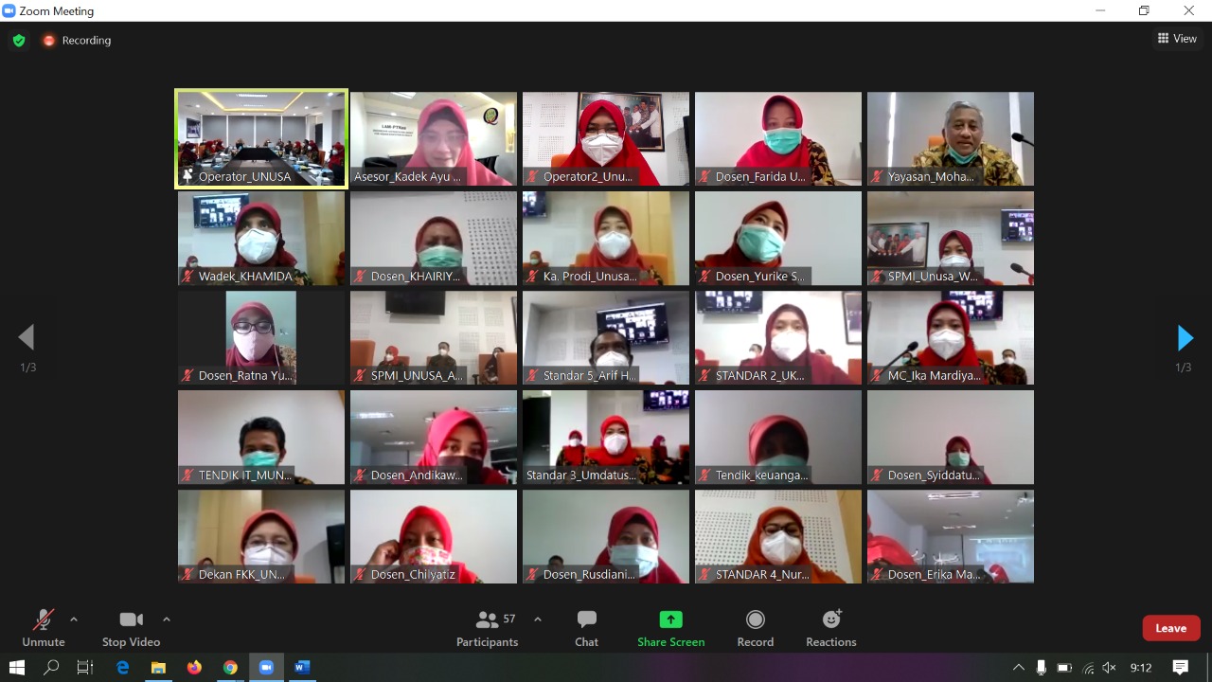Screen dimensions: 1212x682
Task: Expand video options arrow beside Stop Video
Action: (x=167, y=619)
